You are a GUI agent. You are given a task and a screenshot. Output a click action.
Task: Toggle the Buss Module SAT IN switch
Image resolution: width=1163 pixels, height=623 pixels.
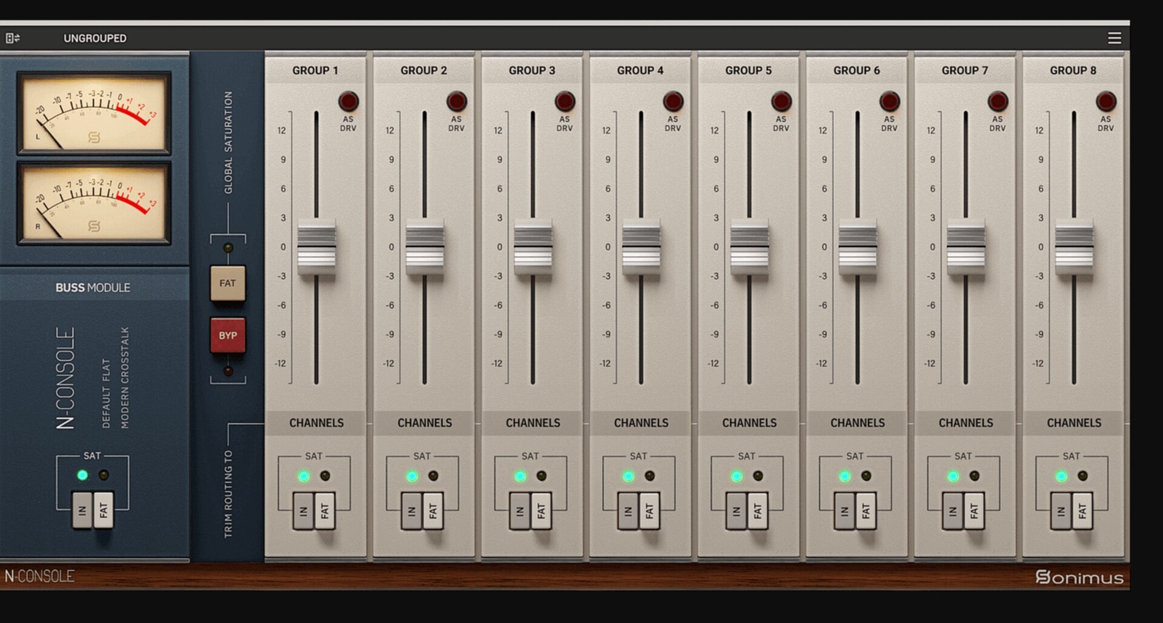(82, 510)
